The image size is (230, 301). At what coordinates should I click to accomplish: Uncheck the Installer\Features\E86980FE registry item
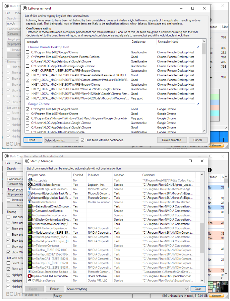[28, 75]
